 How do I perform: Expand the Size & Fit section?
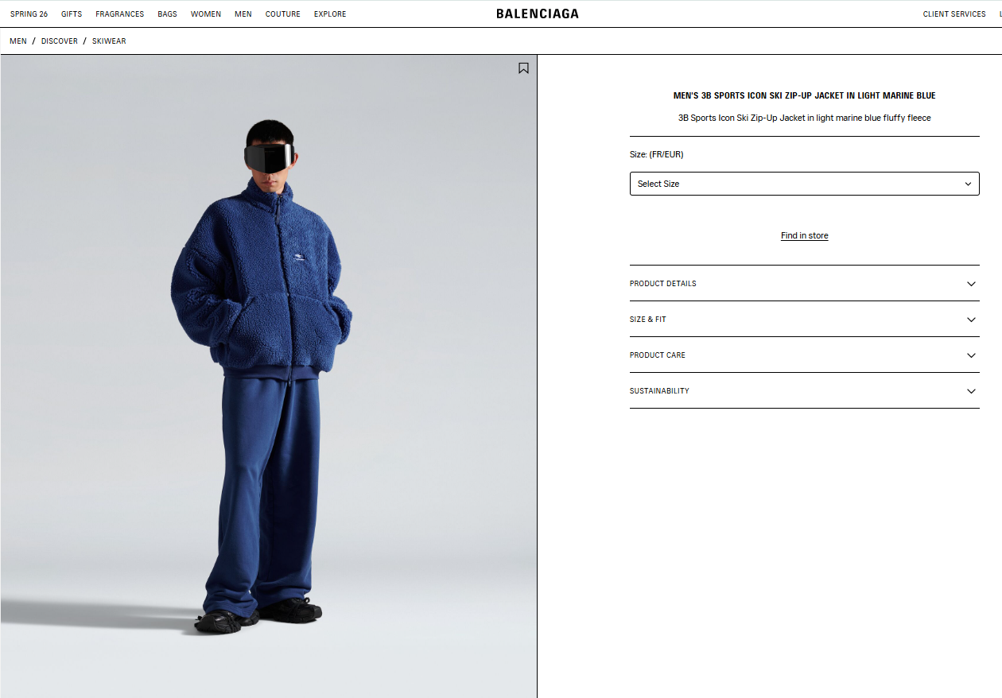click(x=804, y=320)
